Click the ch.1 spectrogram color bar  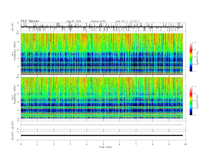(x=191, y=57)
